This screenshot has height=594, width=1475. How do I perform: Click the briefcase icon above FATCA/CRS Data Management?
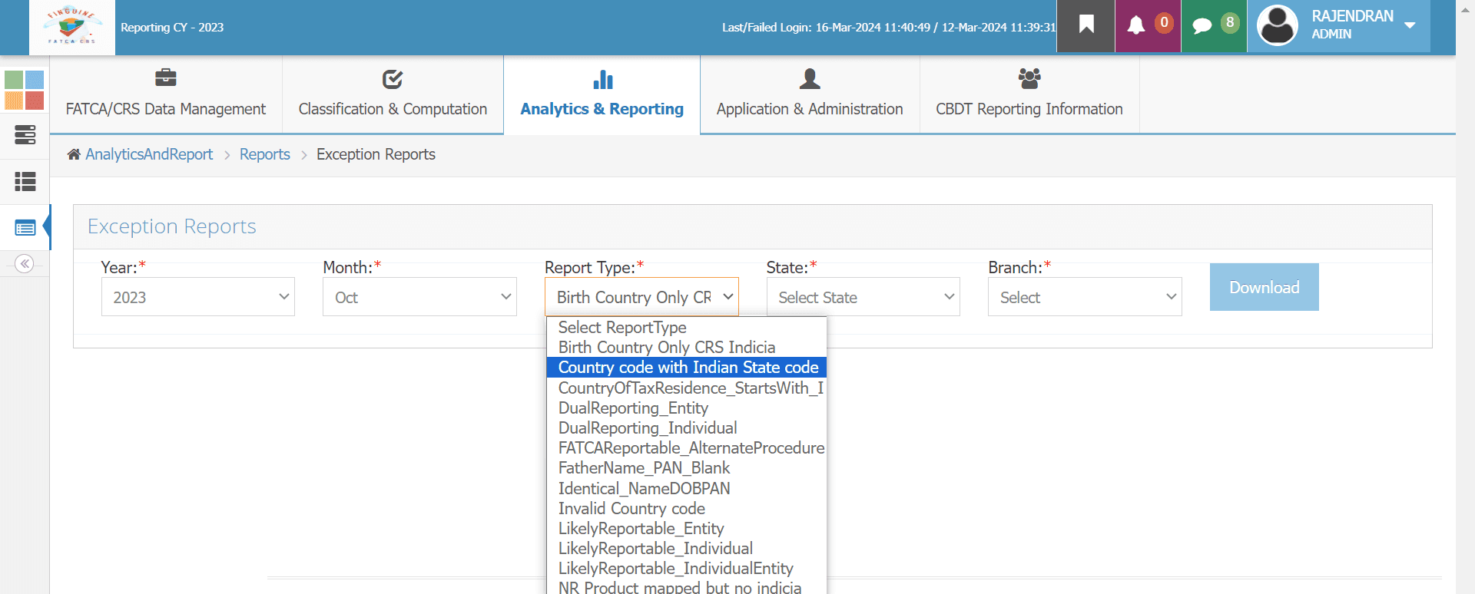tap(166, 78)
